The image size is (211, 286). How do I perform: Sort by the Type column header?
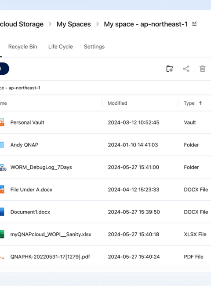click(x=189, y=103)
